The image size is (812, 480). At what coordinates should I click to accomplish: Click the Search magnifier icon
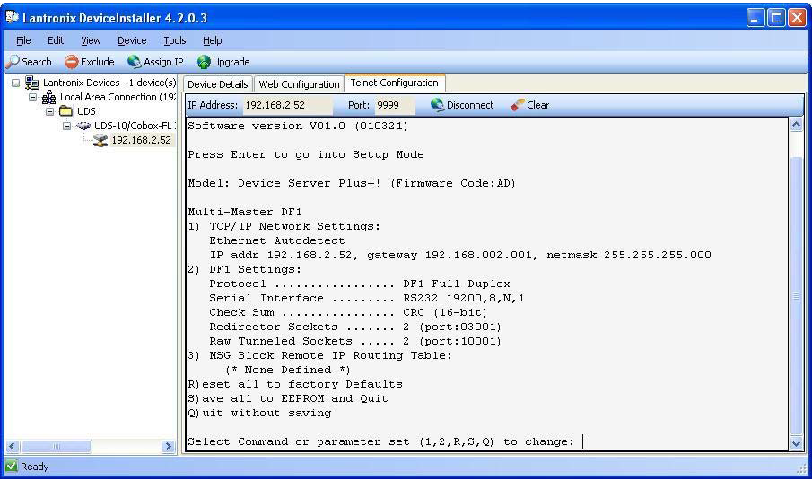tap(13, 62)
